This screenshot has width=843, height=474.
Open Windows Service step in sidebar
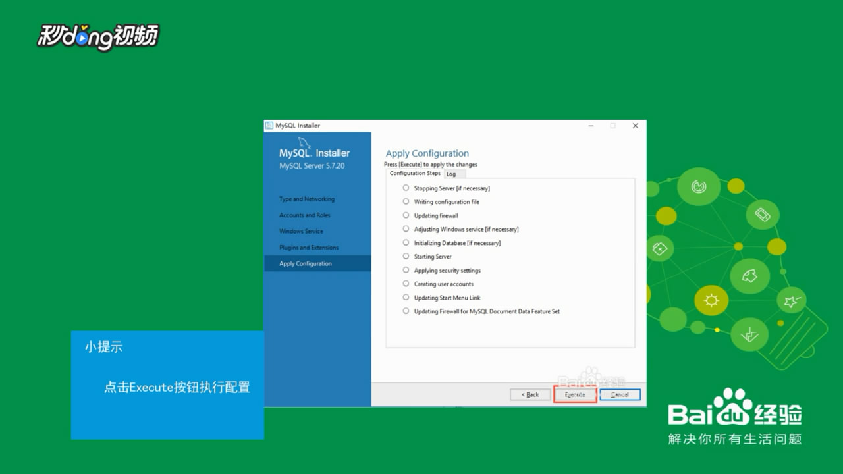[x=301, y=231]
